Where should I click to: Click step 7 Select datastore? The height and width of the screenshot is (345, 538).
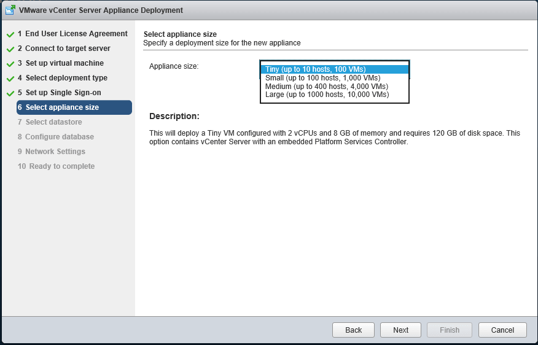50,122
